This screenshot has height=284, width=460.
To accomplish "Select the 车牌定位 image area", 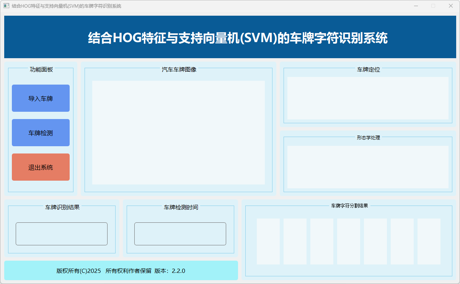I will click(x=368, y=98).
